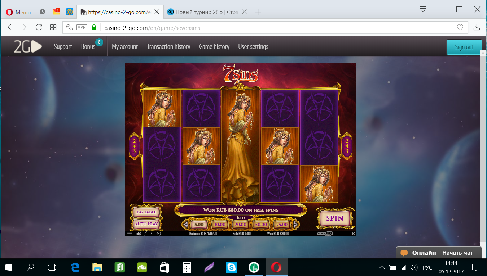Click the 2Go casino logo

point(28,47)
